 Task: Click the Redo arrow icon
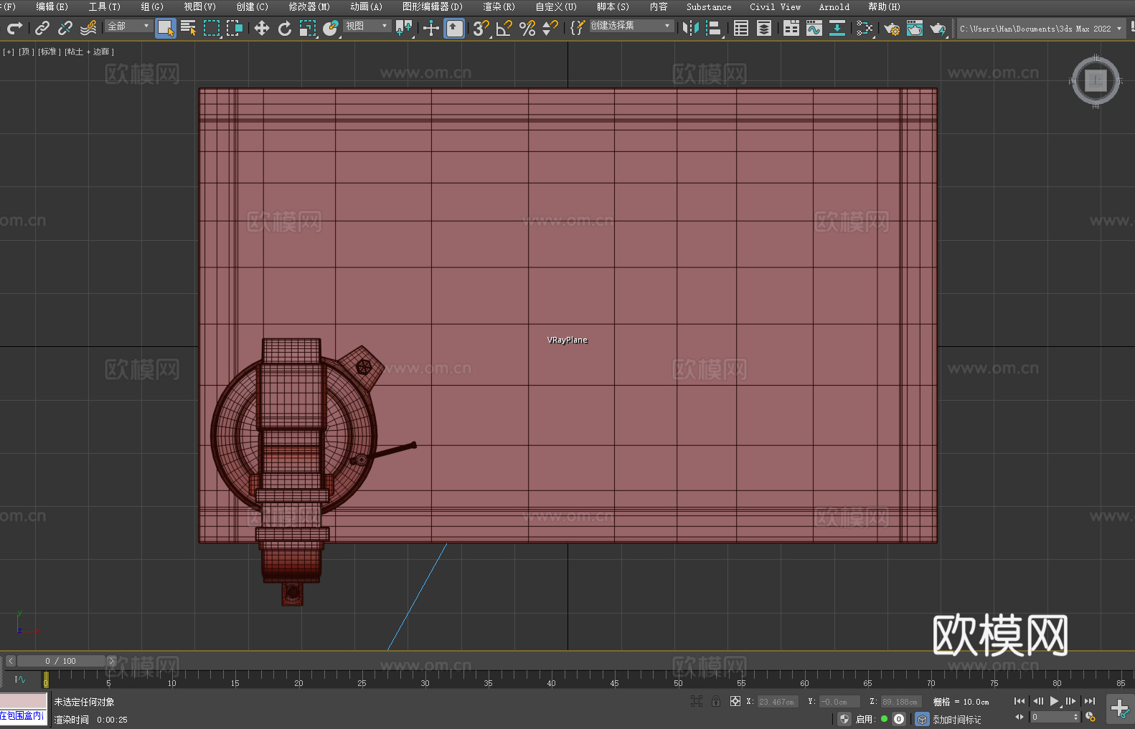[x=14, y=28]
